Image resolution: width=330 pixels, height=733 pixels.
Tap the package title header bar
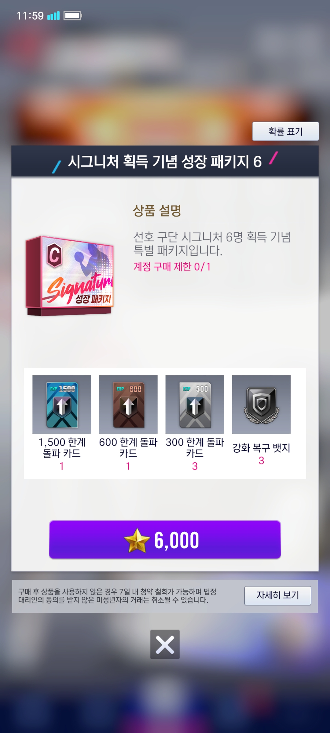tap(165, 161)
